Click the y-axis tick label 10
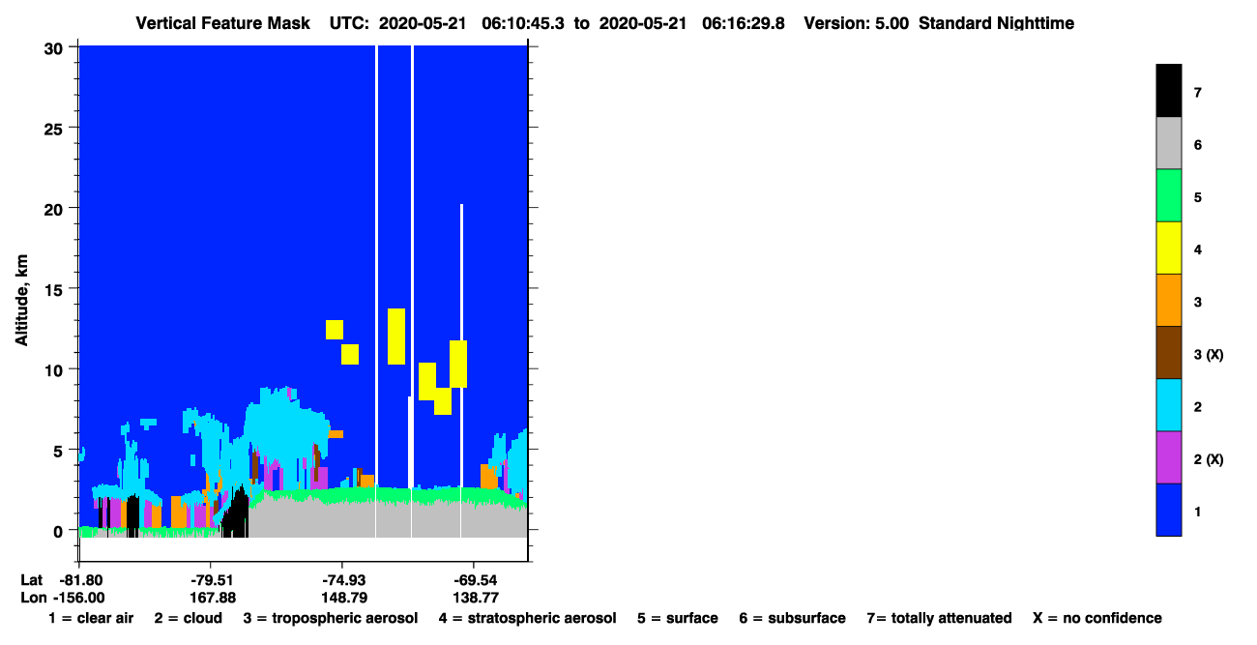 [x=55, y=369]
